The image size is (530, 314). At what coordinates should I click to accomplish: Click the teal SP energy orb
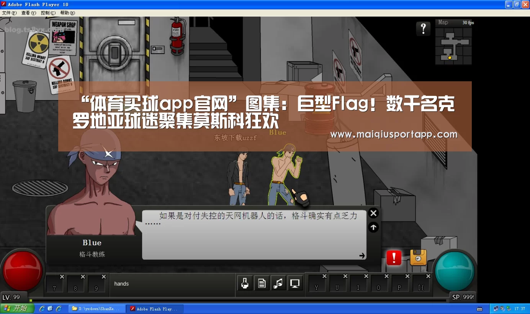(455, 270)
